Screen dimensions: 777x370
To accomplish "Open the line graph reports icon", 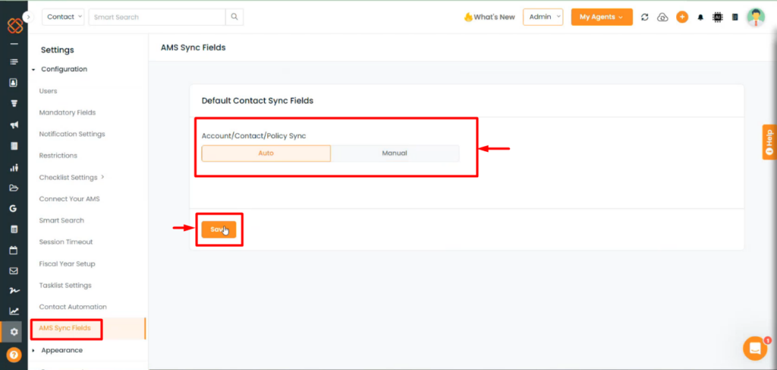I will point(14,311).
